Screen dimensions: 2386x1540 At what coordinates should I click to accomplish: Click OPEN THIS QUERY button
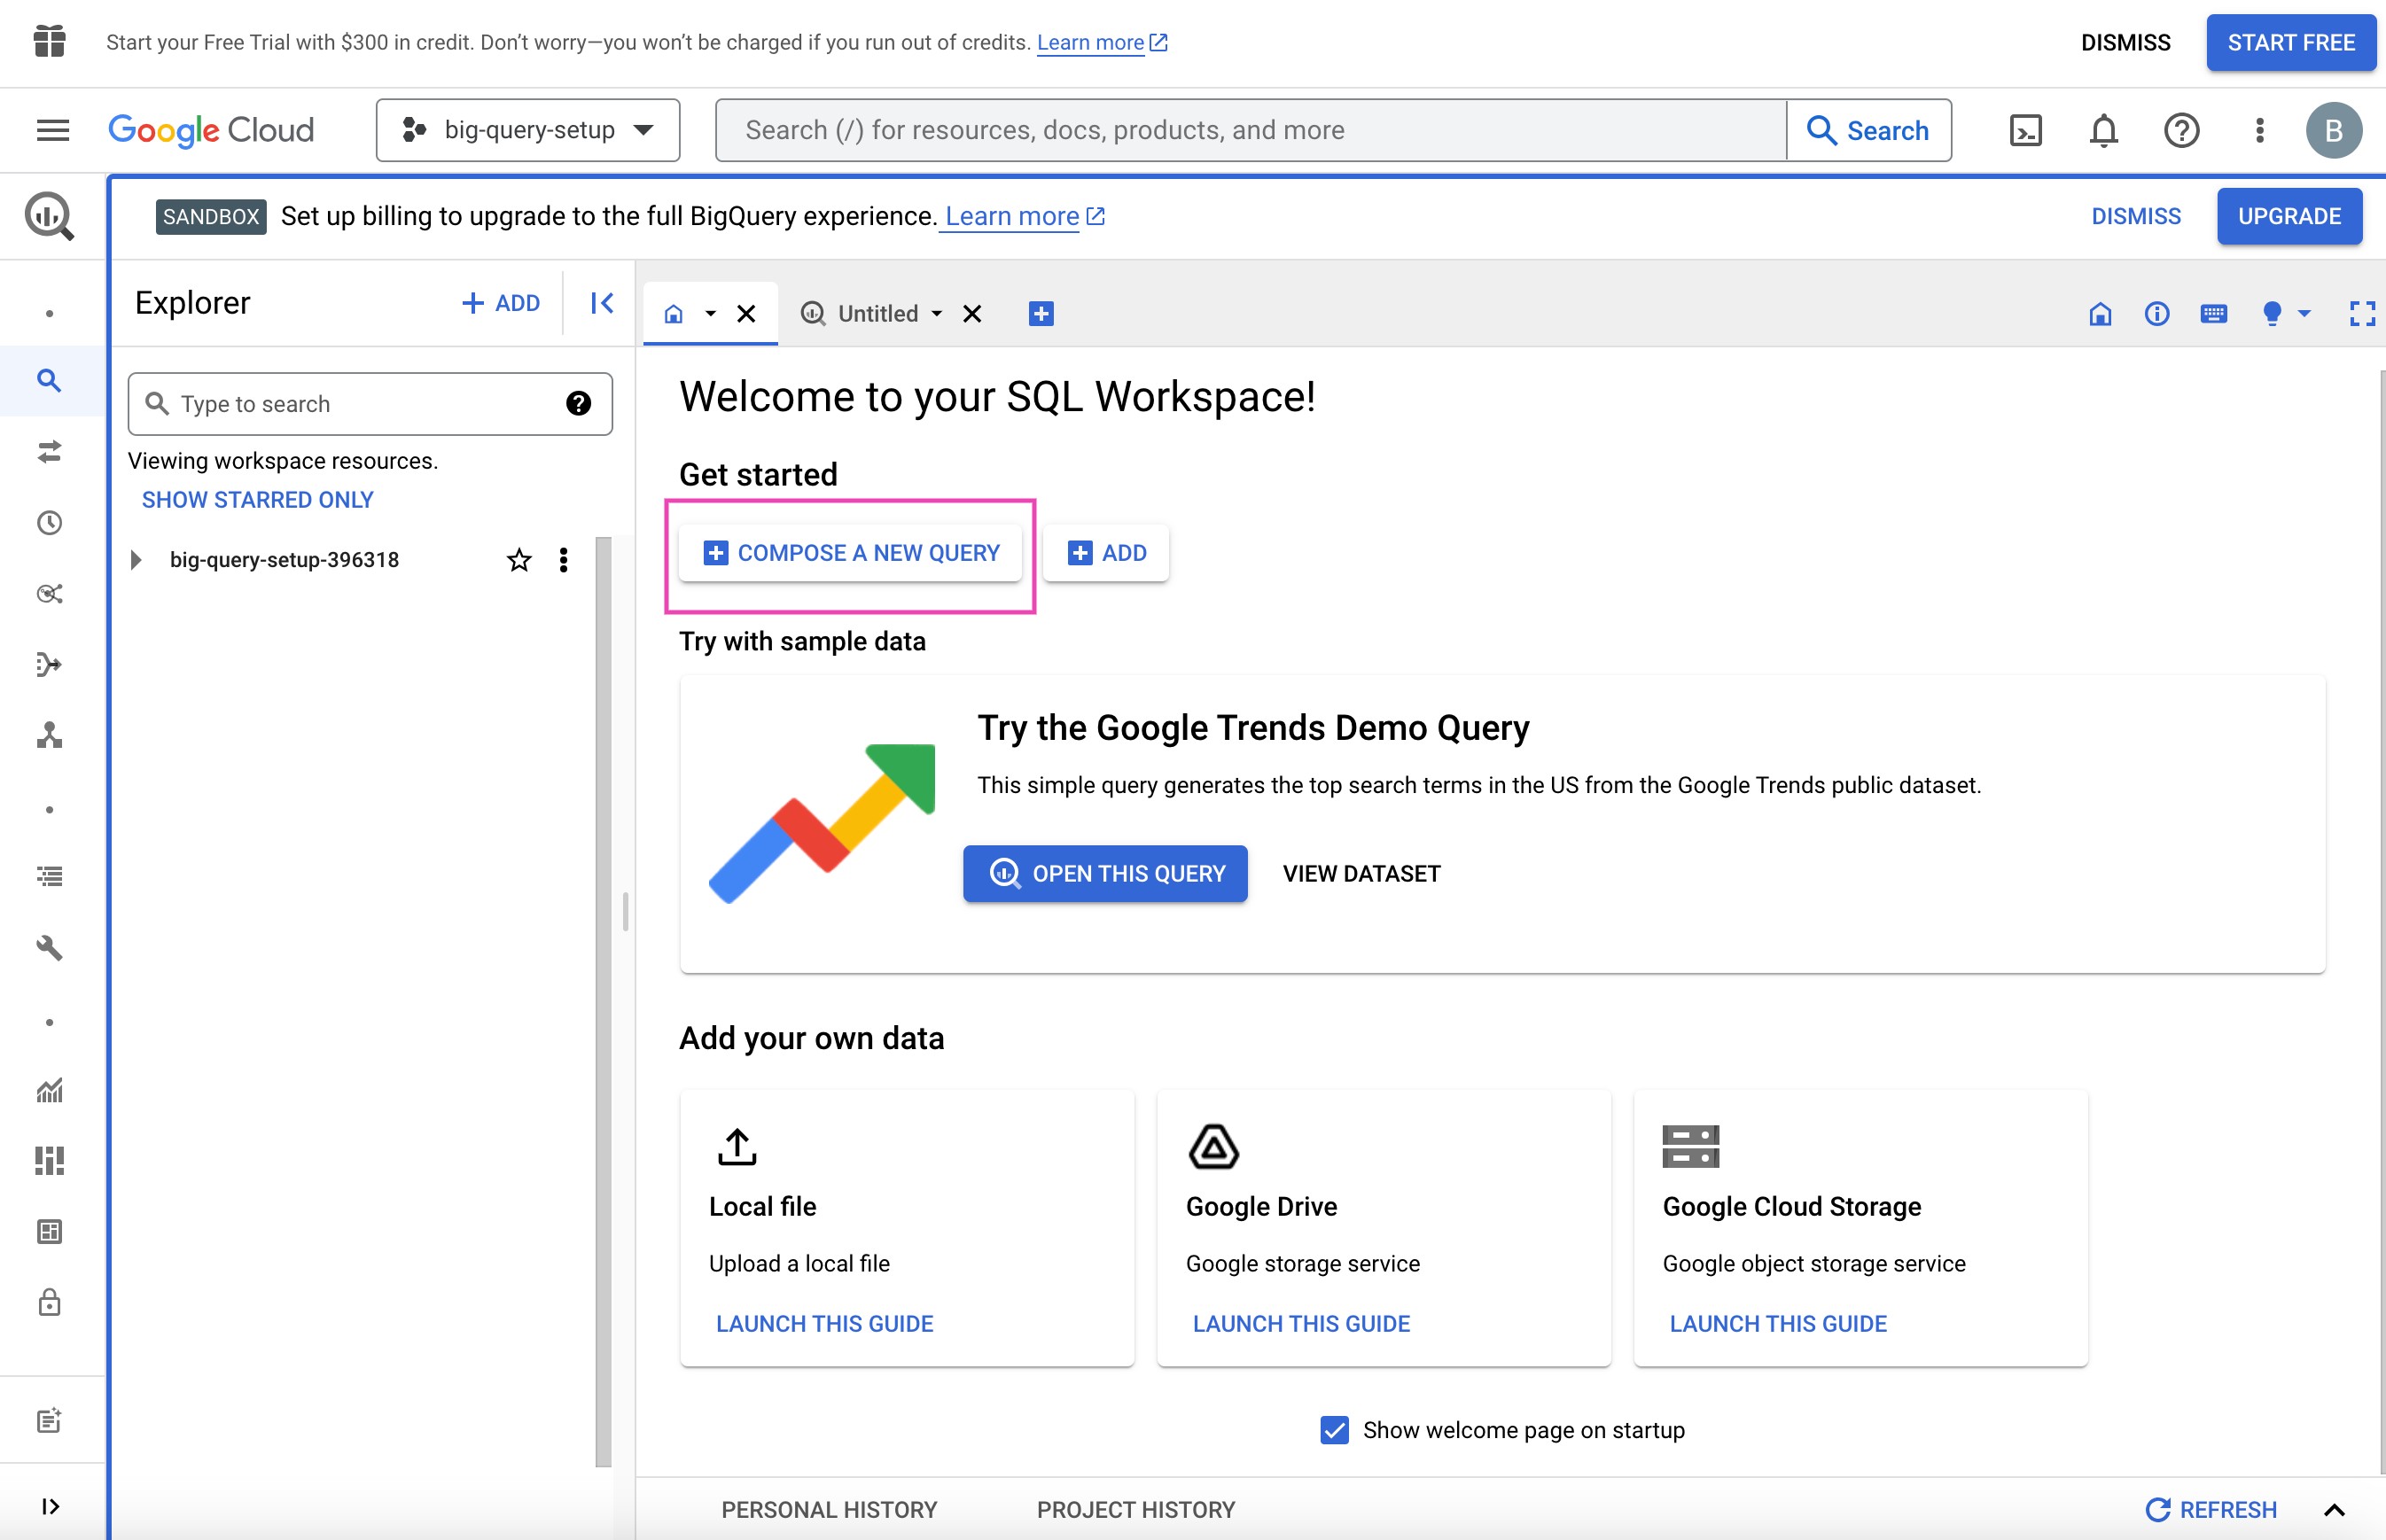pos(1105,874)
